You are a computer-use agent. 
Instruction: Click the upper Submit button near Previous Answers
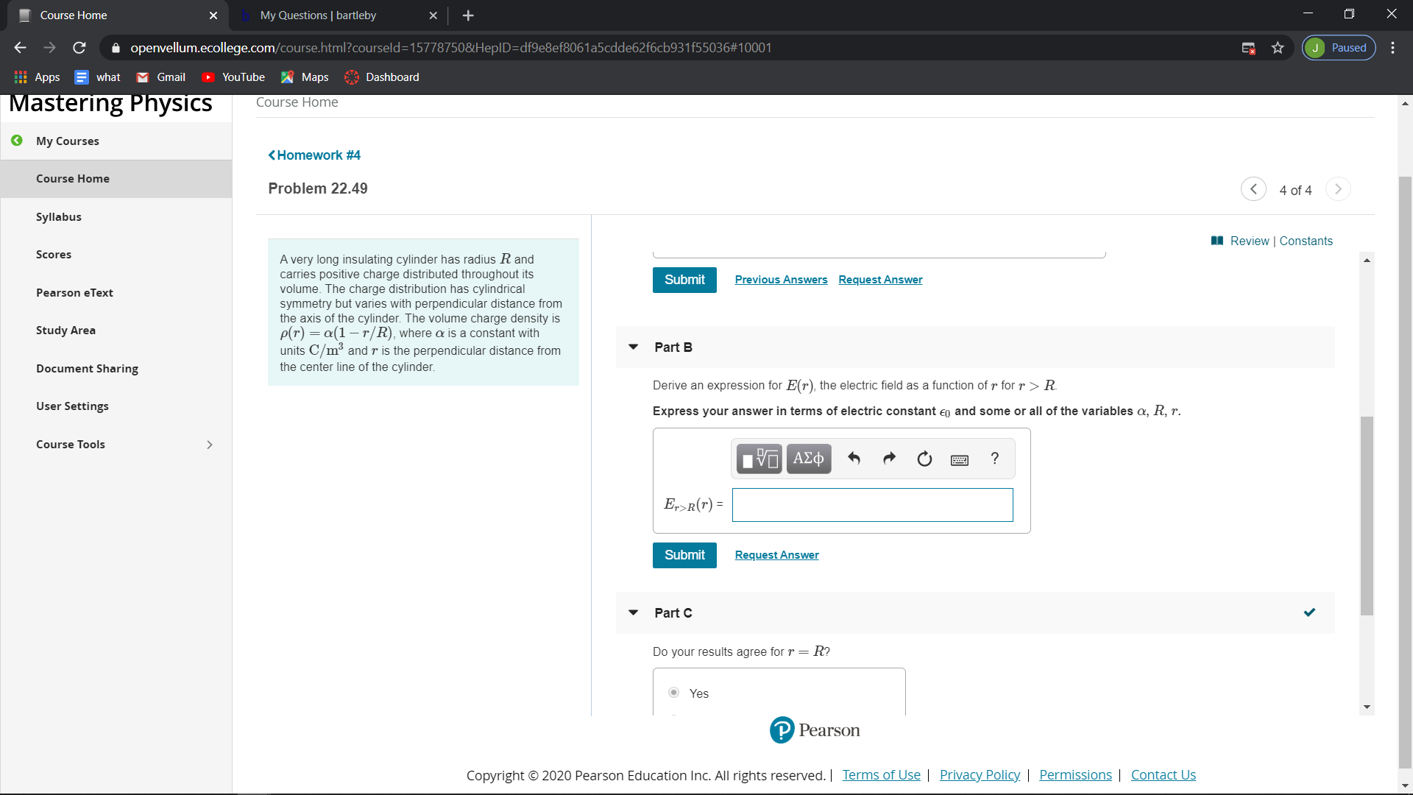(x=684, y=280)
